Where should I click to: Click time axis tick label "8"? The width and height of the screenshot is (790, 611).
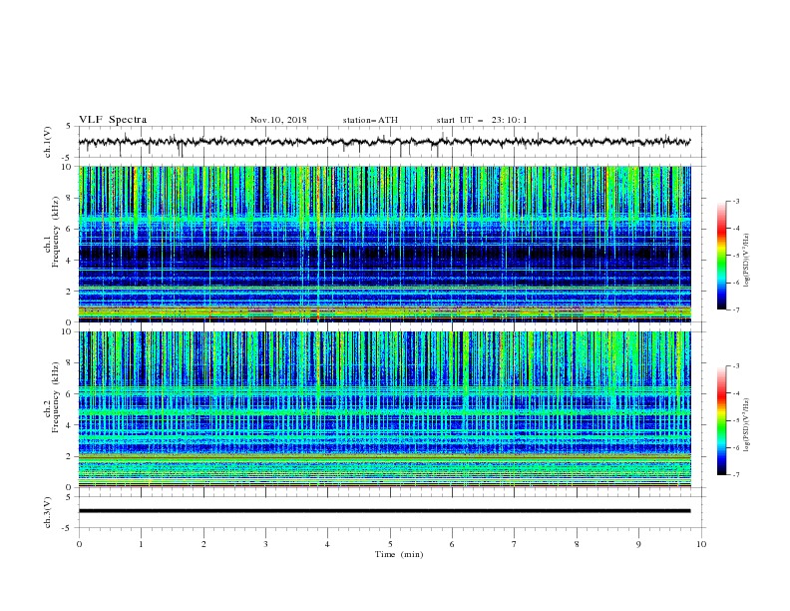click(577, 544)
